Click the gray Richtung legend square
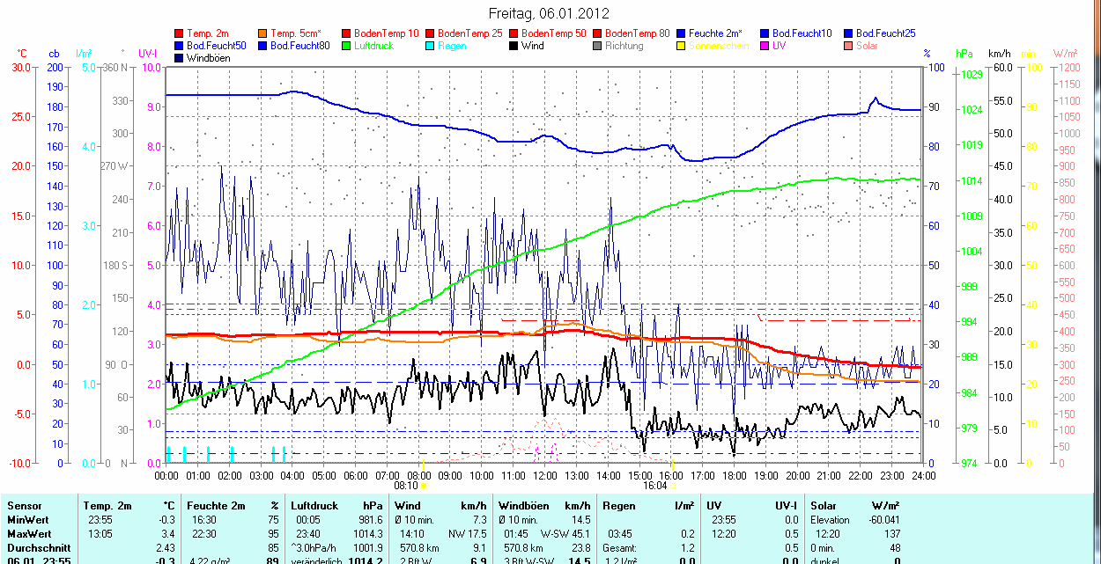1101x564 pixels. [x=597, y=46]
